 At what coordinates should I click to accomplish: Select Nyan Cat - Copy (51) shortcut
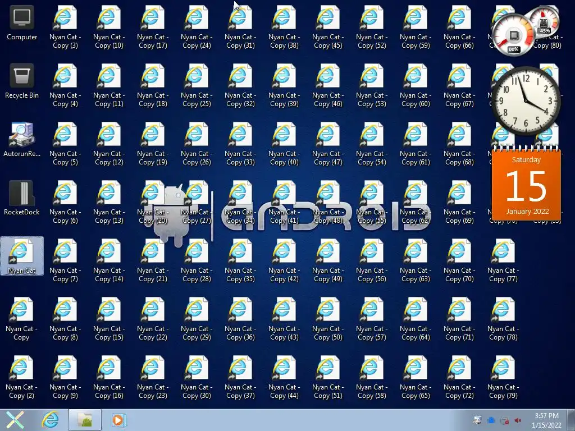[x=328, y=377]
